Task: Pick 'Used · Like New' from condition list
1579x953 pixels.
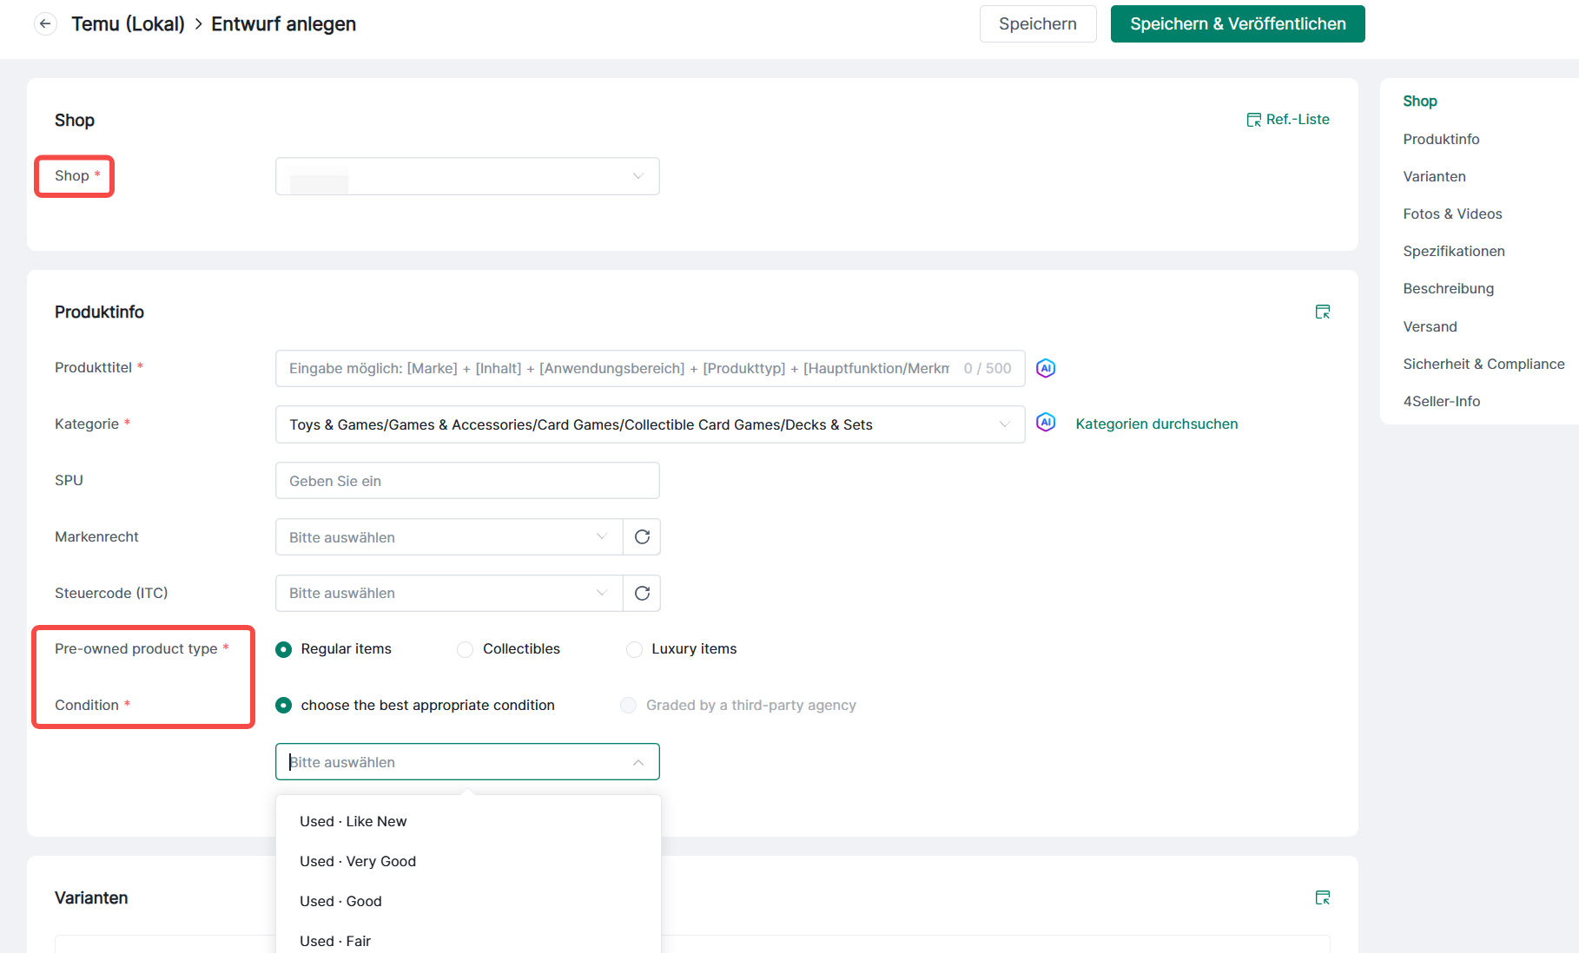Action: tap(353, 821)
